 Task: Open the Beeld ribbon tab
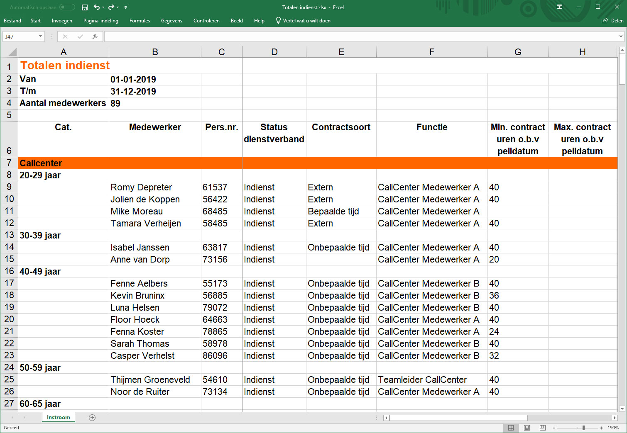point(237,21)
